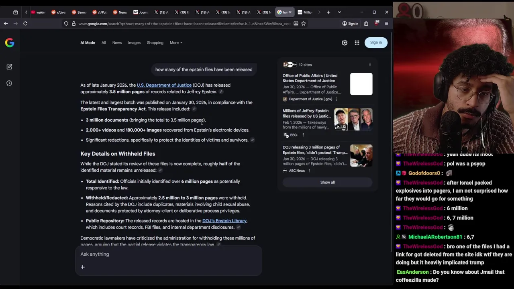Open AI Mode history clock icon
The image size is (514, 289).
pos(9,83)
